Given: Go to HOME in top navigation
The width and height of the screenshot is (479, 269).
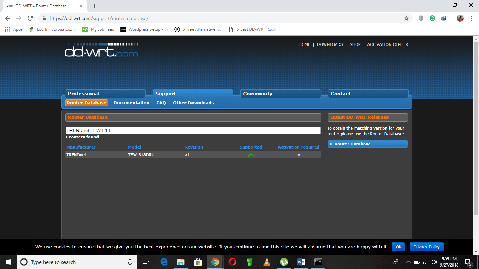Looking at the screenshot, I should (304, 44).
